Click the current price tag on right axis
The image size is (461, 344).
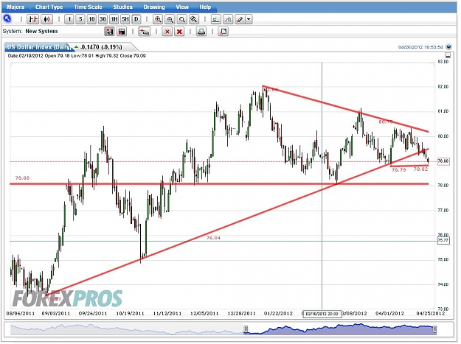443,161
